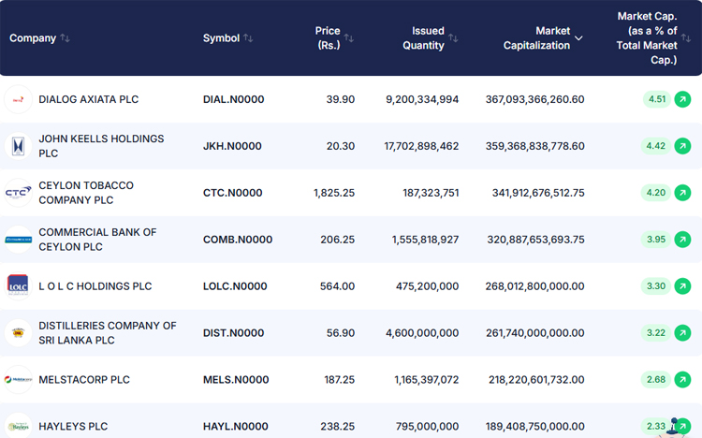Image resolution: width=702 pixels, height=438 pixels.
Task: Select symbol DIST.N0000
Action: pos(233,333)
